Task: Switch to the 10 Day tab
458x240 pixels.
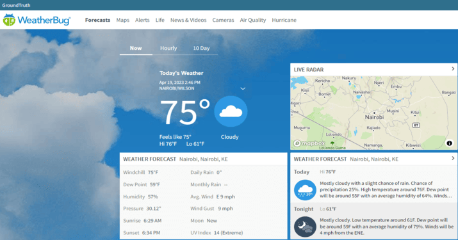Action: pos(201,48)
